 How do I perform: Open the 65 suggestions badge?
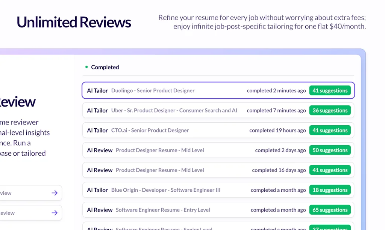330,210
